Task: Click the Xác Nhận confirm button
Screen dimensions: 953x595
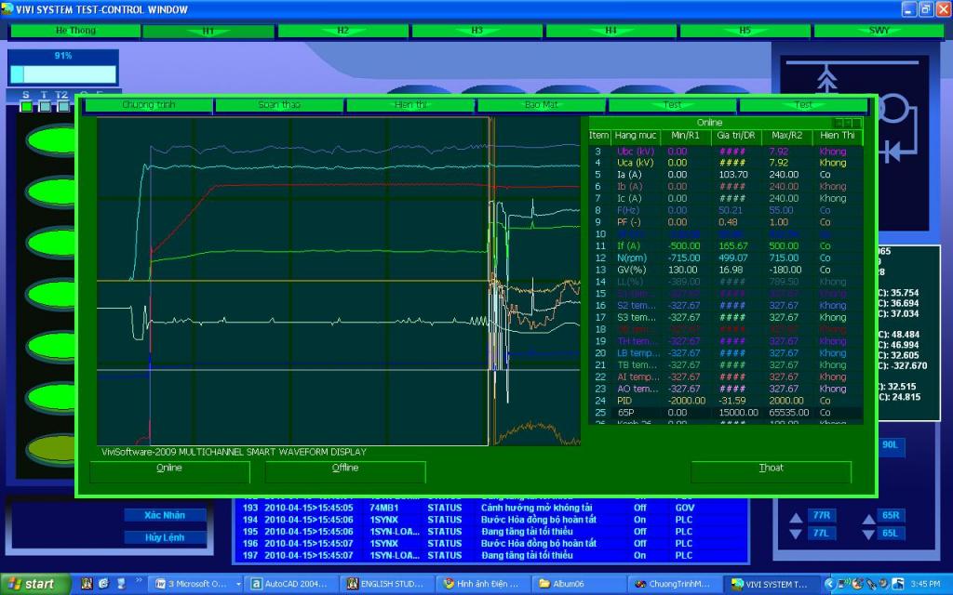Action: pos(165,515)
